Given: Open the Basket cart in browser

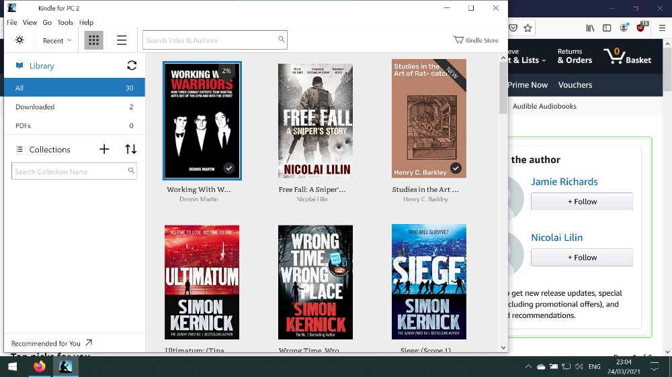Looking at the screenshot, I should coord(628,56).
